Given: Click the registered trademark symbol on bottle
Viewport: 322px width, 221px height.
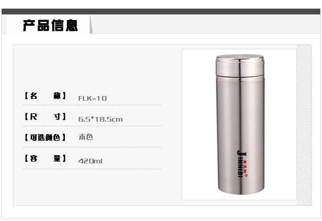Looking at the screenshot, I should [x=246, y=175].
